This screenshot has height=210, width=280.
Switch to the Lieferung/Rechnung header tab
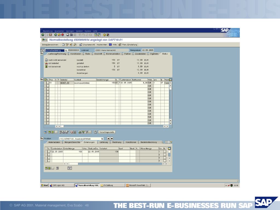tap(57, 54)
